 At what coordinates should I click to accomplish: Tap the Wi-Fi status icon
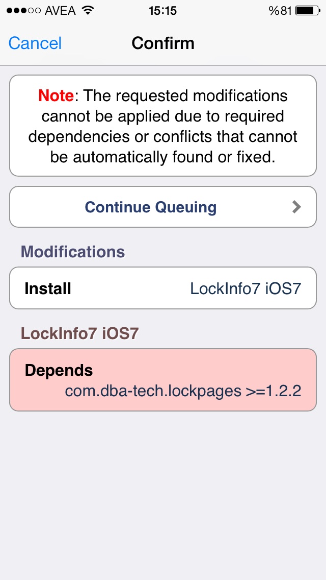tap(88, 10)
